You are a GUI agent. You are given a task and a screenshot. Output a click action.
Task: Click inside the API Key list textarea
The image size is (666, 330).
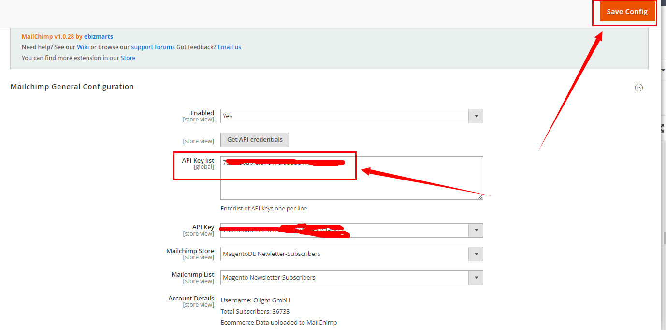pos(352,178)
